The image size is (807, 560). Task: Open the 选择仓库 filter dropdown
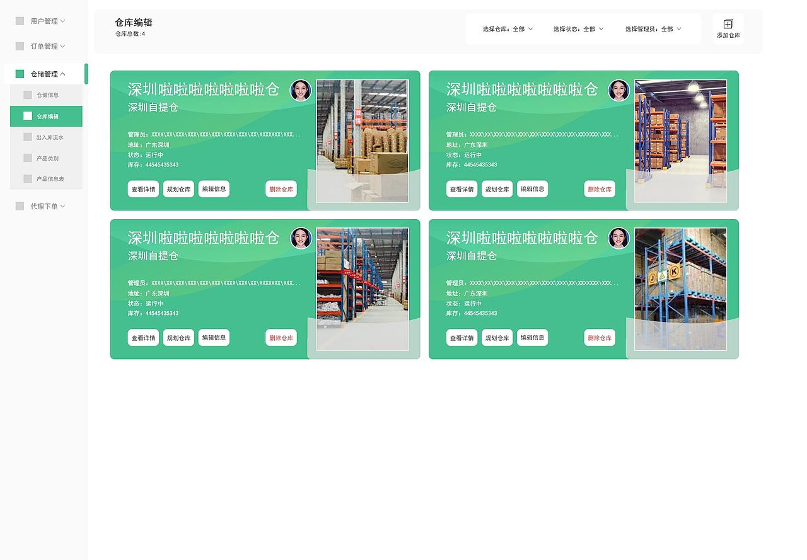(508, 29)
